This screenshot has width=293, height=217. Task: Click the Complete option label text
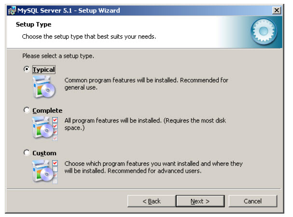(47, 110)
